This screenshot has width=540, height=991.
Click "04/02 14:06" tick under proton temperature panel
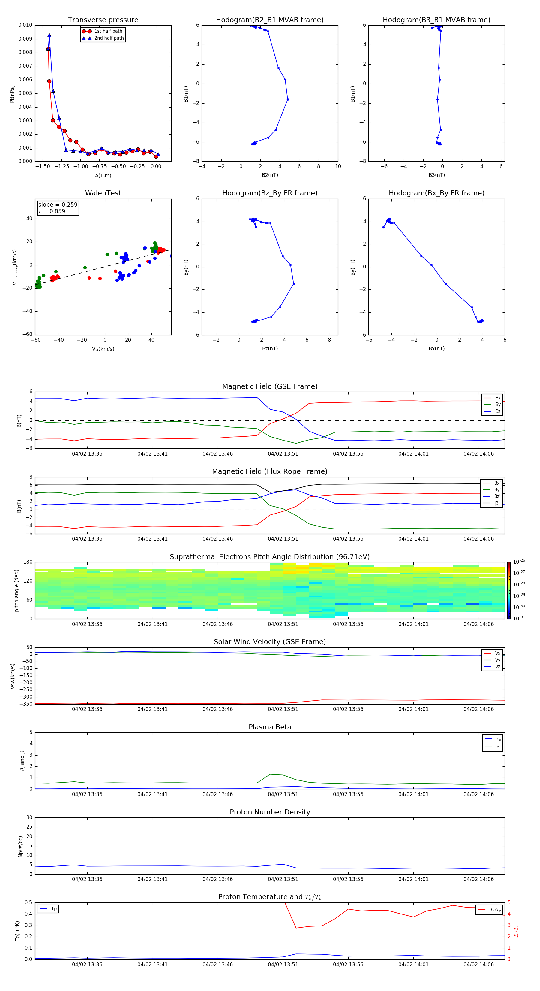(478, 965)
